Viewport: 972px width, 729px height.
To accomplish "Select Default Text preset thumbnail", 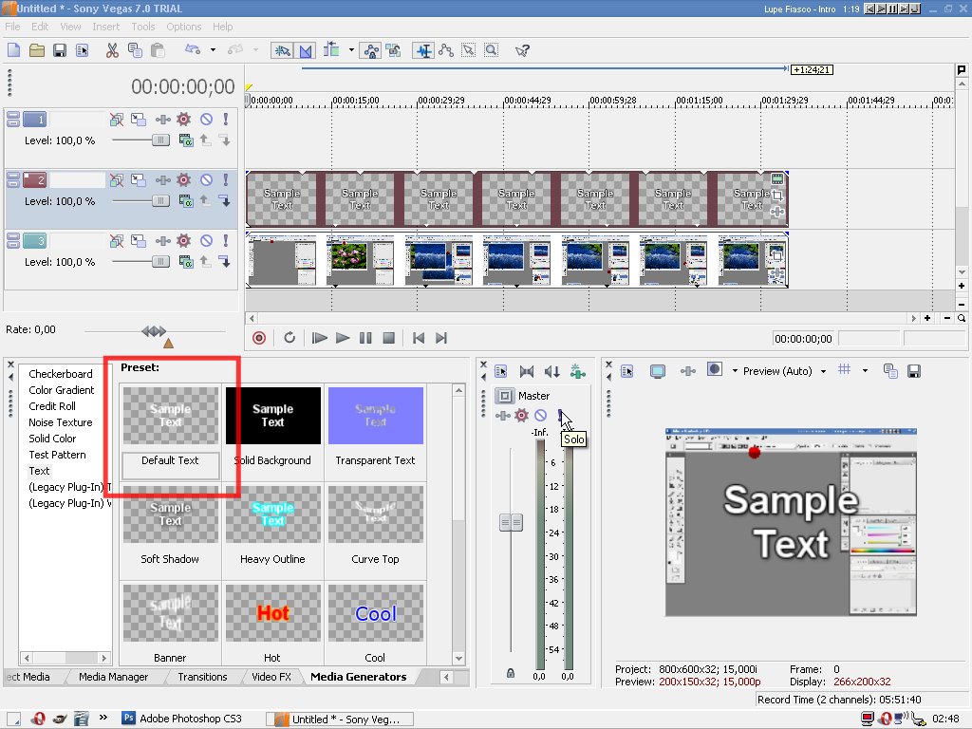I will pyautogui.click(x=171, y=416).
